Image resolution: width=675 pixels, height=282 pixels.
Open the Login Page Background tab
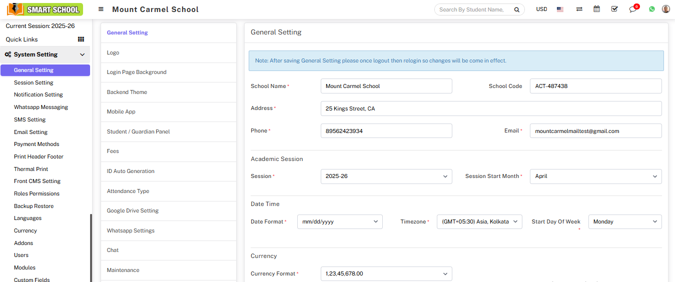pyautogui.click(x=137, y=72)
